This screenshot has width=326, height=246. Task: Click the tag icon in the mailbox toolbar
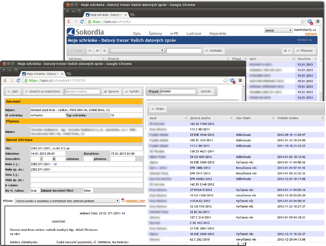[97, 51]
